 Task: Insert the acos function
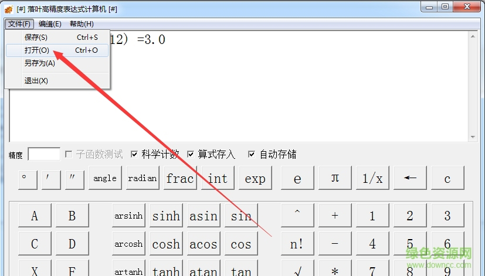point(204,244)
